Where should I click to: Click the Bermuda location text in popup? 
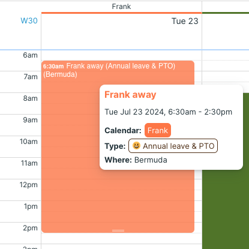click(151, 160)
